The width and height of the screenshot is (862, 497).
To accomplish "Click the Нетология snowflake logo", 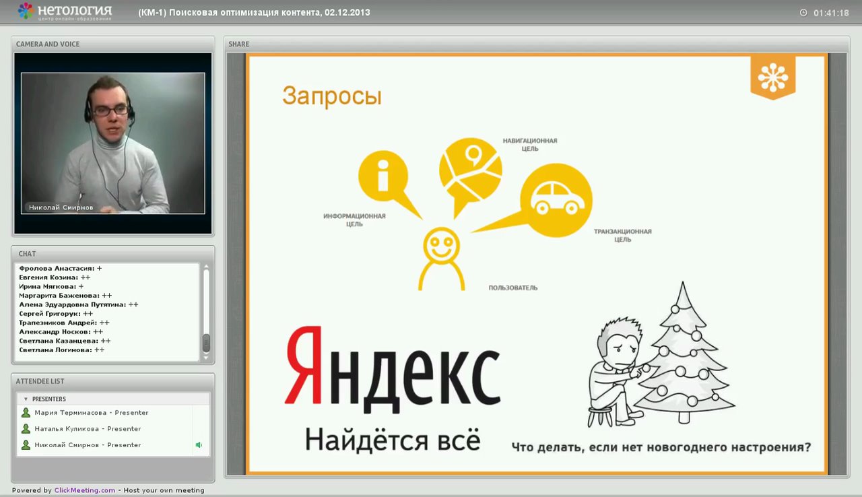I will [24, 11].
